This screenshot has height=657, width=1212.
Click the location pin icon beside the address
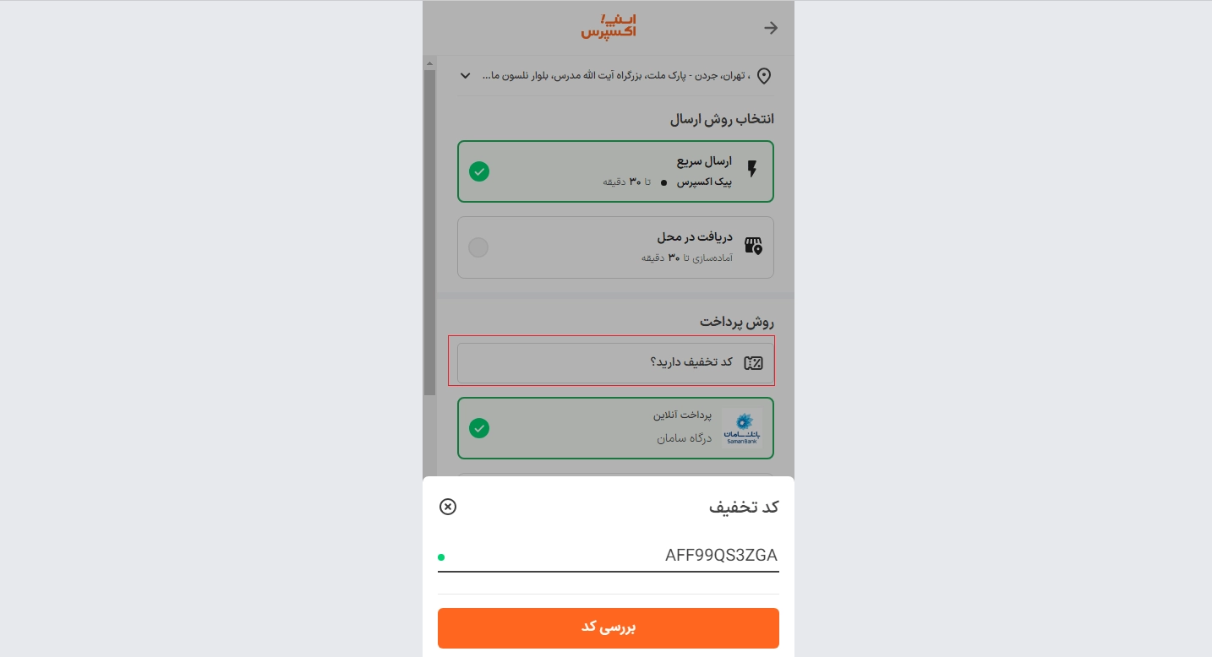[764, 76]
